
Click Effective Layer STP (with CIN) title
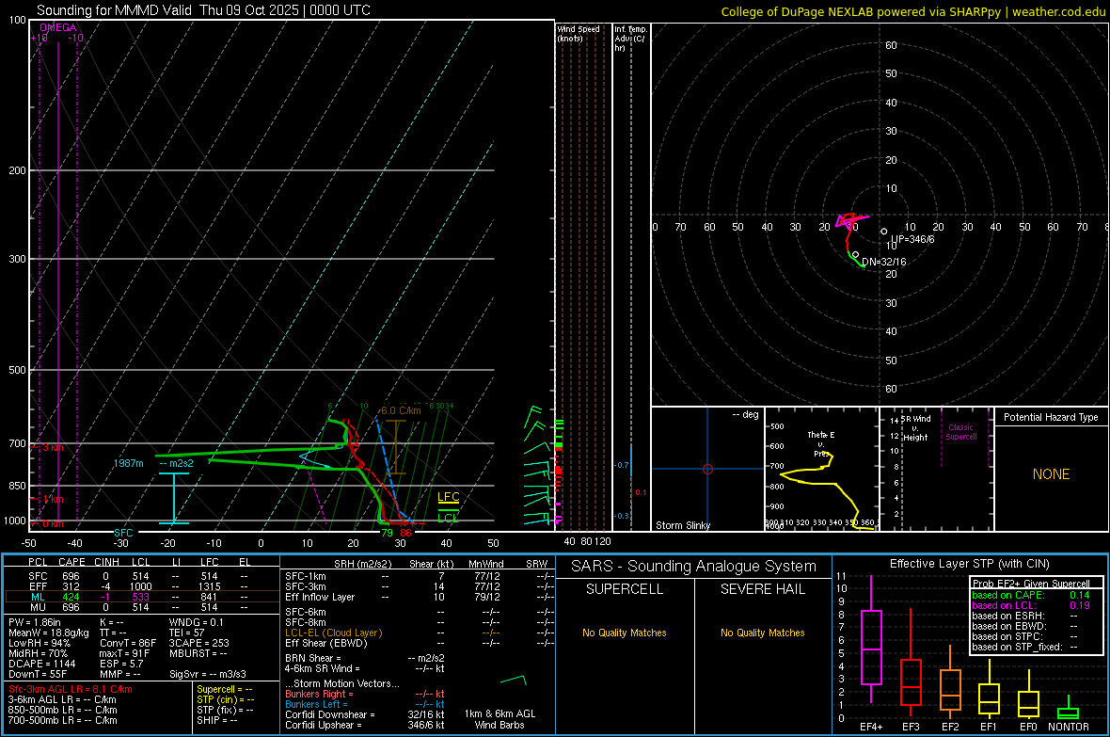click(x=969, y=564)
